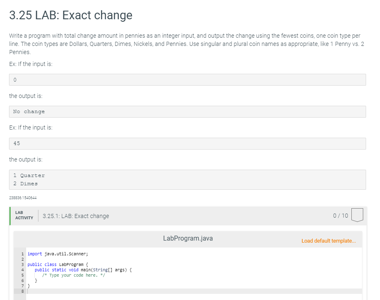This screenshot has height=300, width=380.
Task: Click the example input box containing 0
Action: coord(187,80)
